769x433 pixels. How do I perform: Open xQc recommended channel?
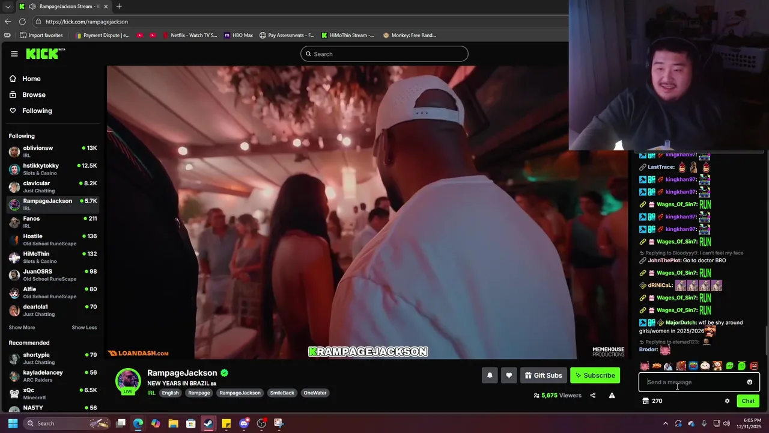pos(53,393)
